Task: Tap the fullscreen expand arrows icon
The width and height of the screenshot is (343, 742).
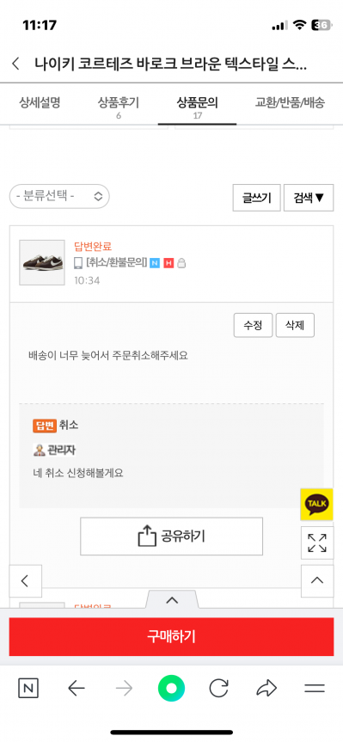Action: 317,543
